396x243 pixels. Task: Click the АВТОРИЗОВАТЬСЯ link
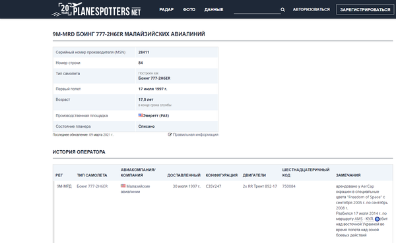311,10
